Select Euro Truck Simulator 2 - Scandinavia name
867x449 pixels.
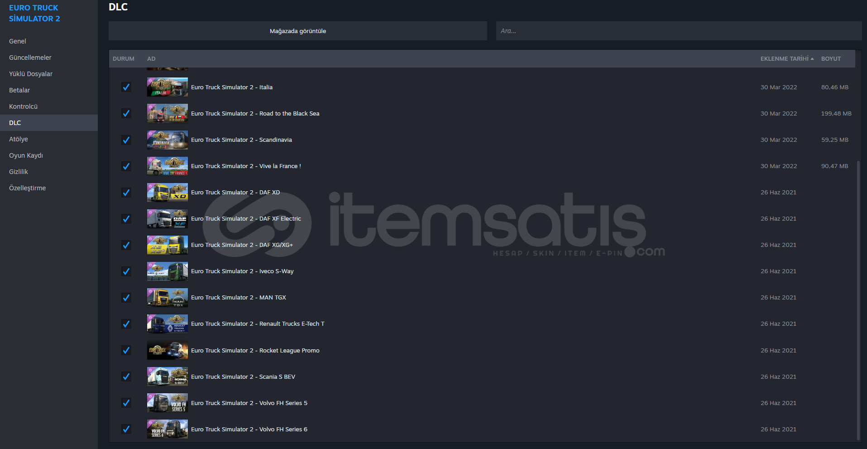(241, 140)
